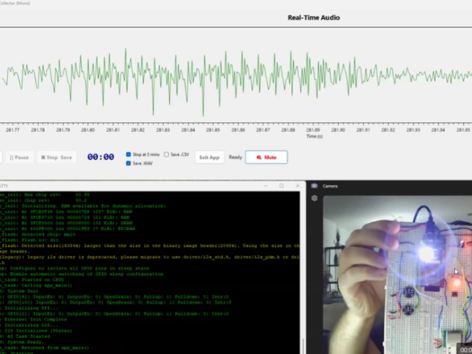Click the Real-Time Audio chart title

pyautogui.click(x=314, y=18)
